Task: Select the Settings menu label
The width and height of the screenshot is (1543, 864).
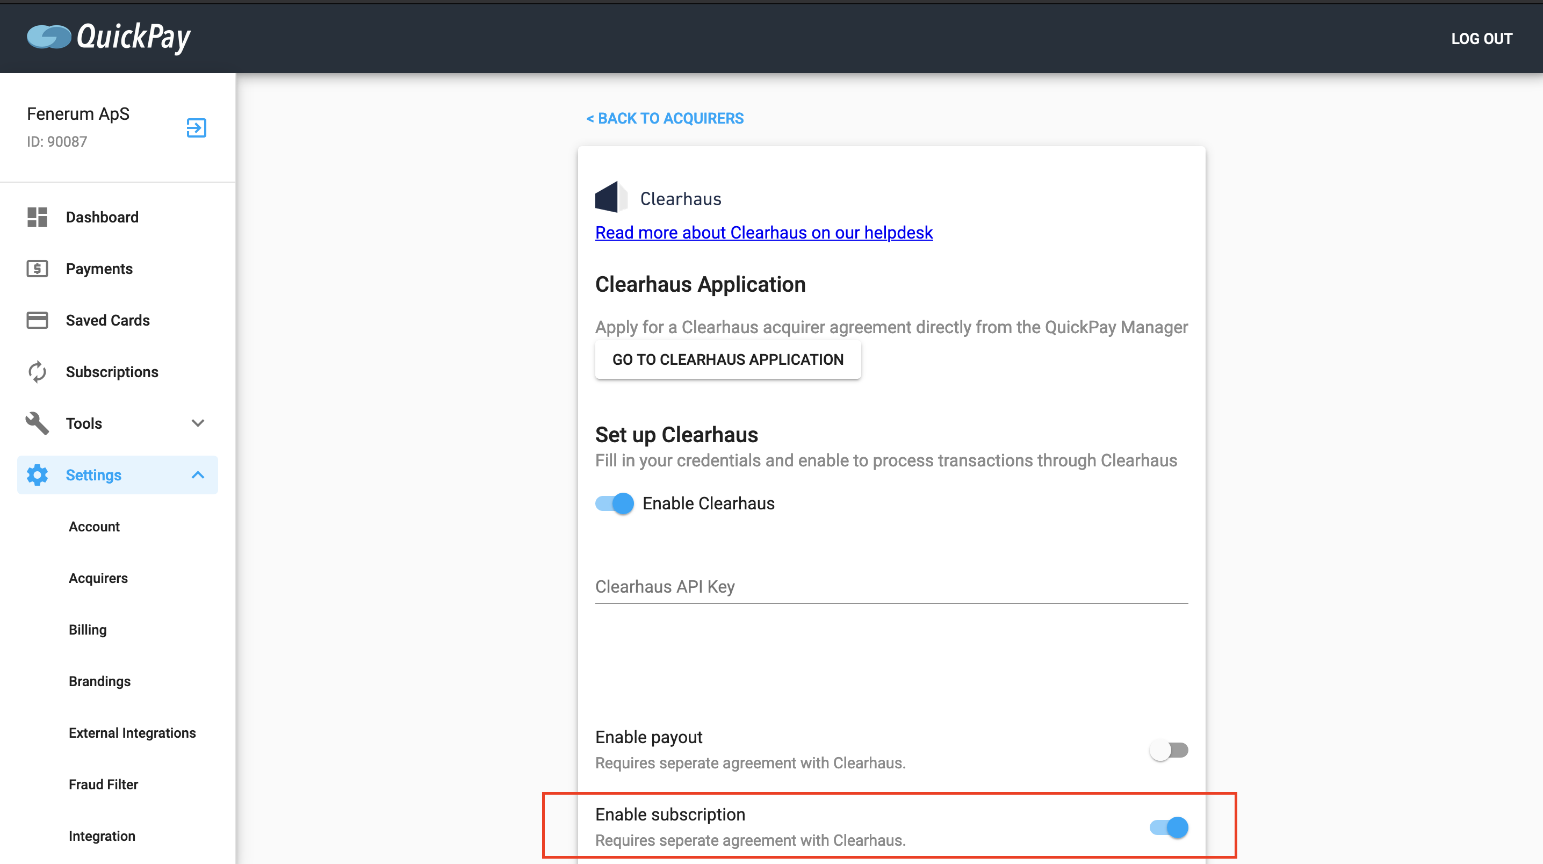Action: [93, 474]
